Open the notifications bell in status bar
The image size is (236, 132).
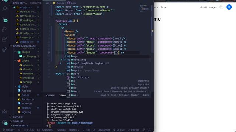(149, 130)
